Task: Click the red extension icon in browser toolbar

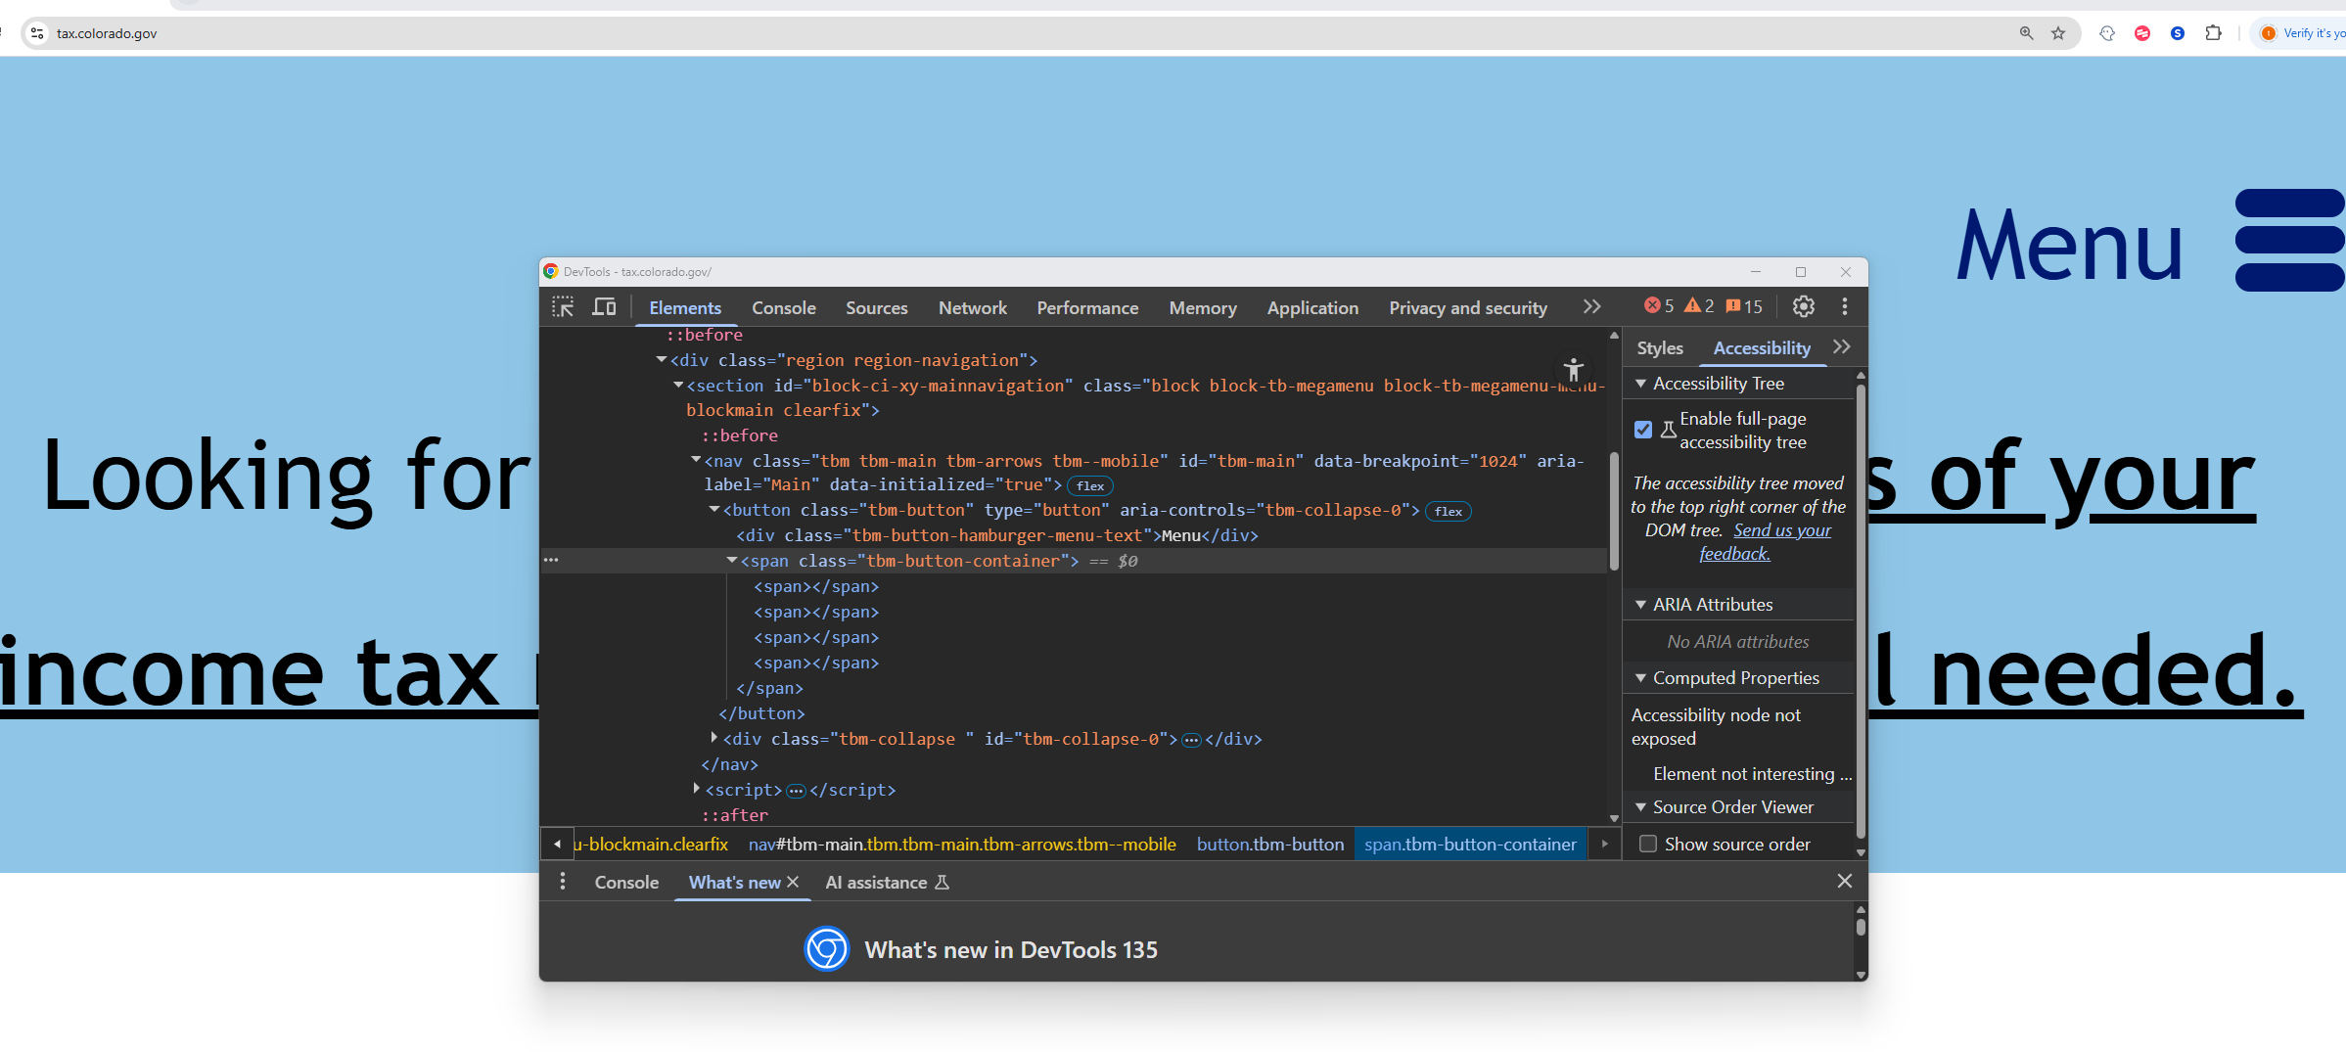Action: tap(2142, 33)
